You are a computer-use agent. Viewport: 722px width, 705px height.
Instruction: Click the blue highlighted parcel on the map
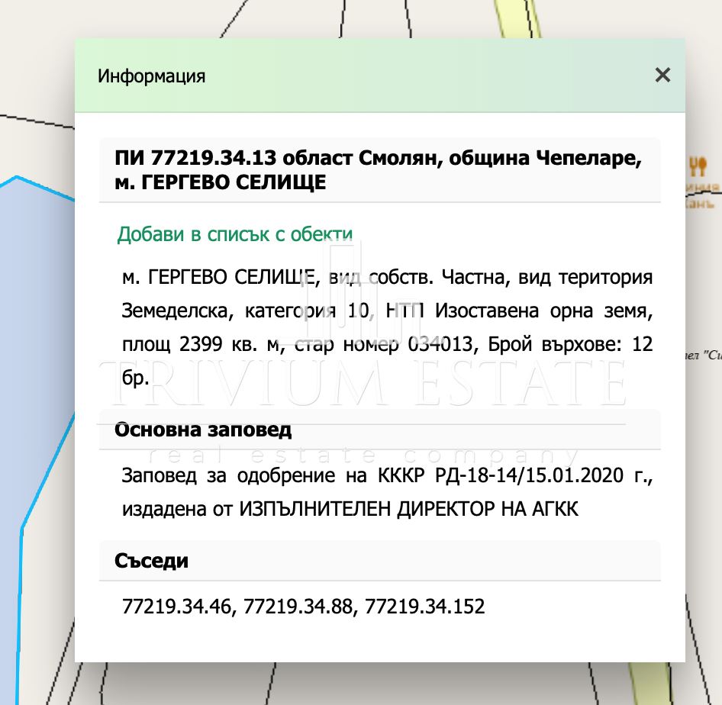(x=34, y=369)
